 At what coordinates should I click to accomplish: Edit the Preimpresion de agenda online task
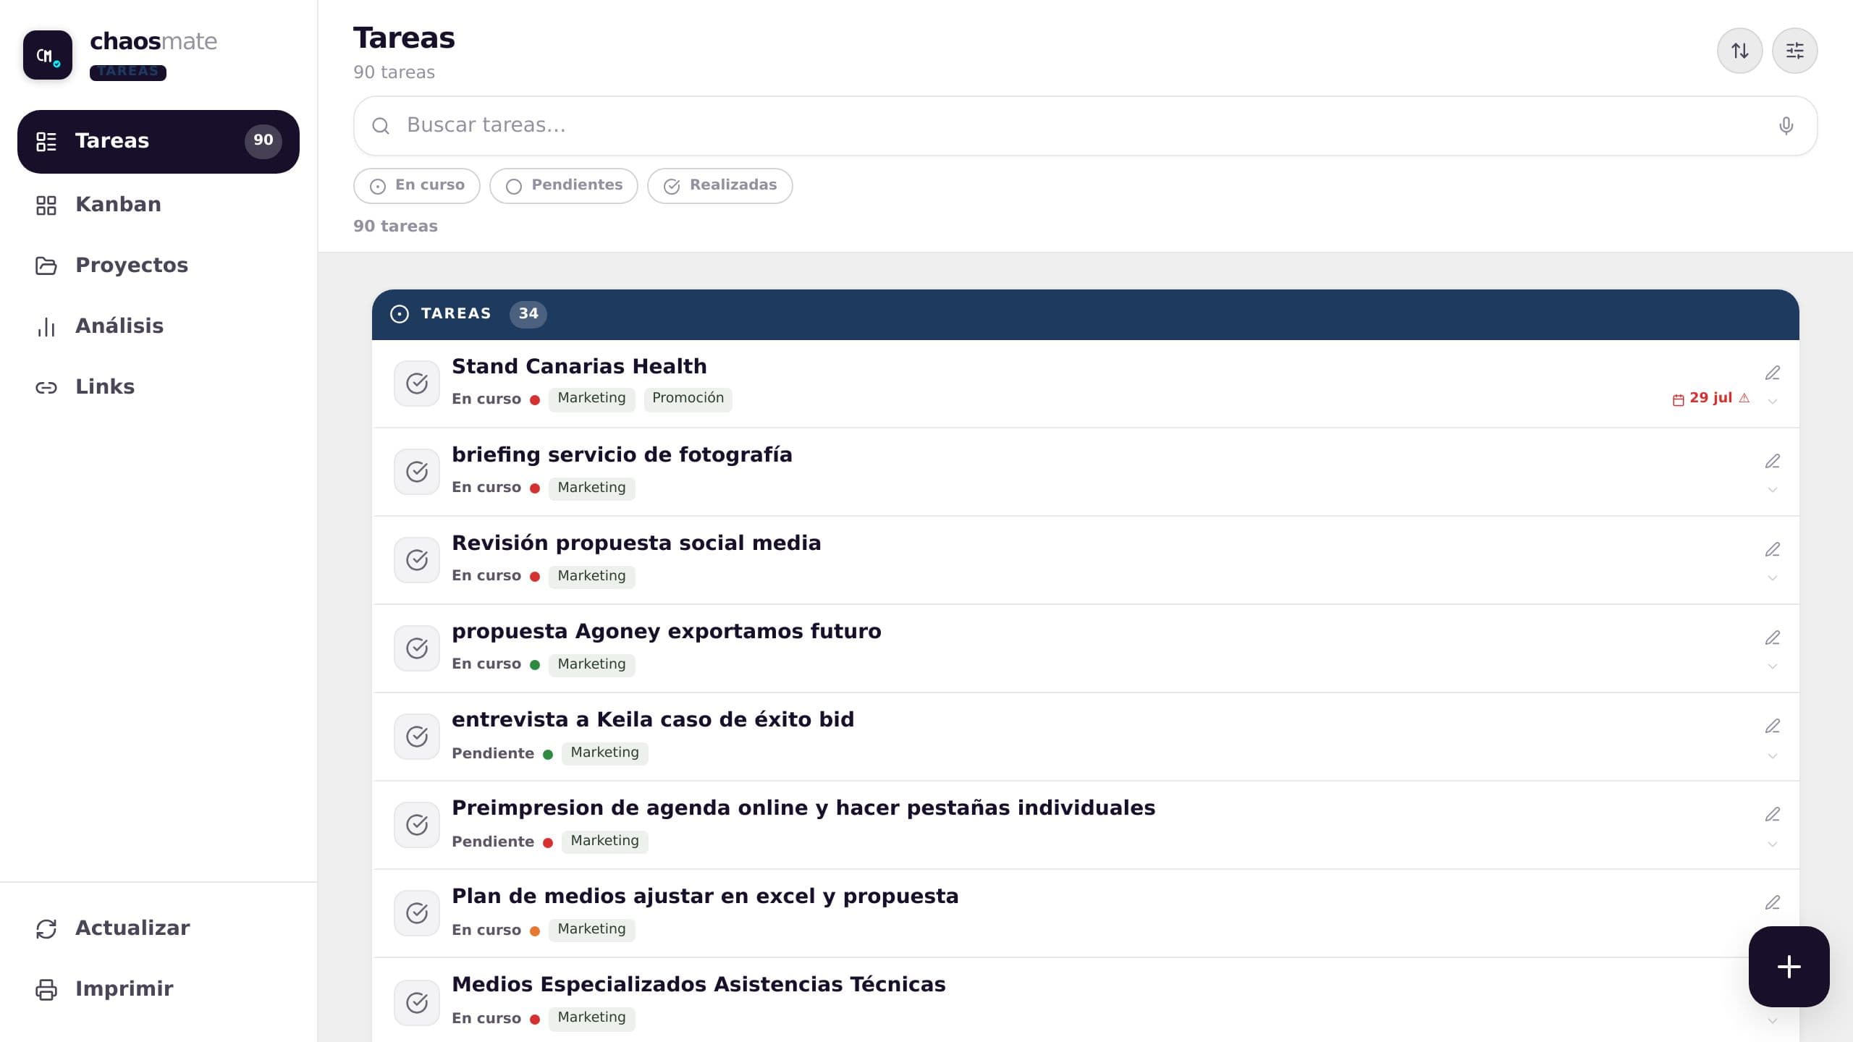point(1772,815)
